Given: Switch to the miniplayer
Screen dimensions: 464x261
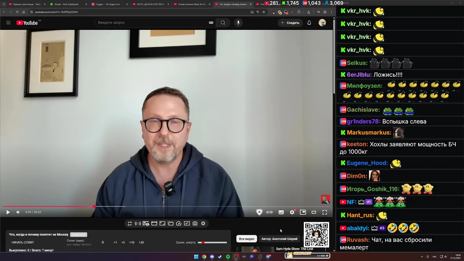Looking at the screenshot, I should pyautogui.click(x=303, y=212).
